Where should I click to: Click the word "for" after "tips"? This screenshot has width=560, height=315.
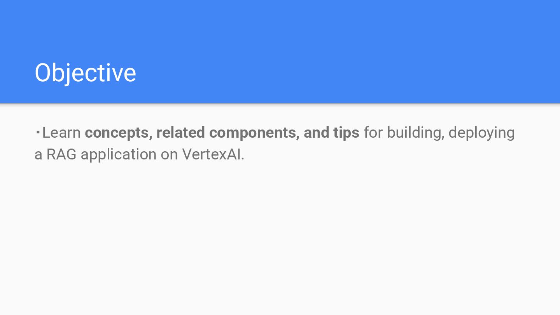tap(373, 133)
